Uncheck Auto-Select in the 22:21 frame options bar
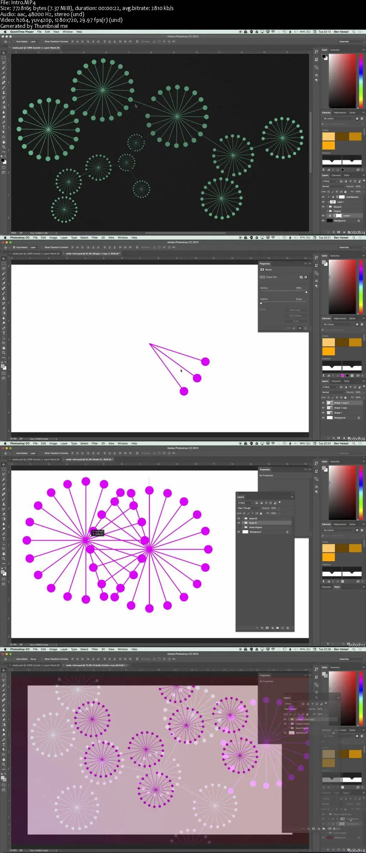366x853 pixels. click(14, 247)
